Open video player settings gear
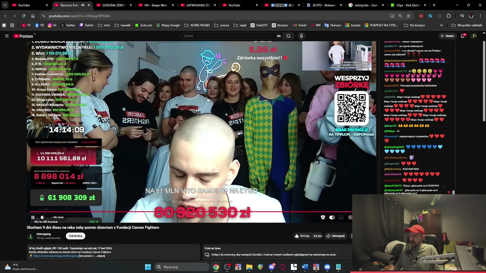The height and width of the screenshot is (273, 486). [350, 217]
